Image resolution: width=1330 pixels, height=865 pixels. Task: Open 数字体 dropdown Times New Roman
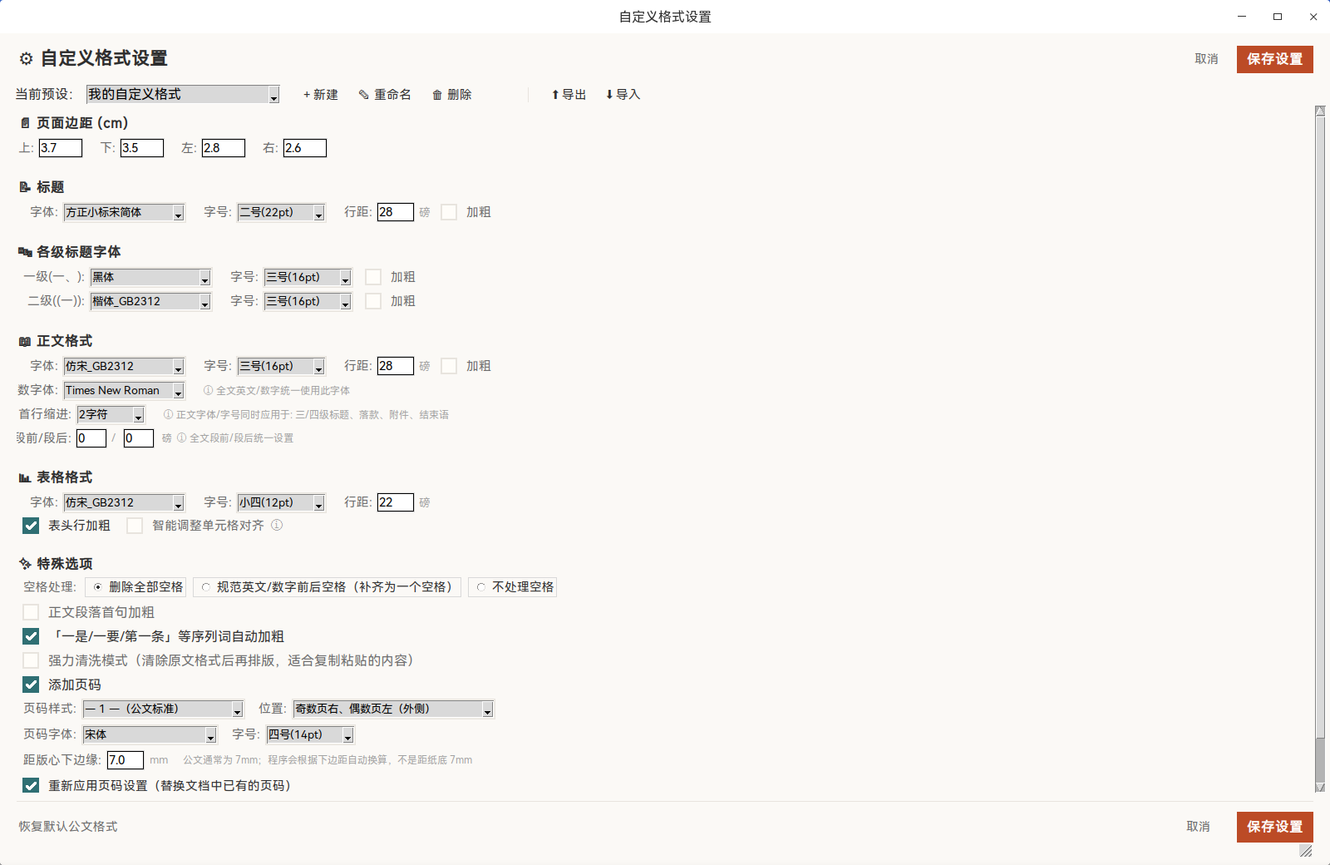124,390
